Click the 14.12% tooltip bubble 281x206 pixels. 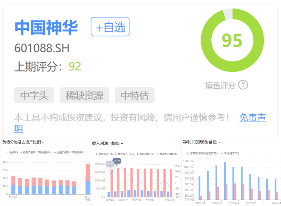point(117,161)
